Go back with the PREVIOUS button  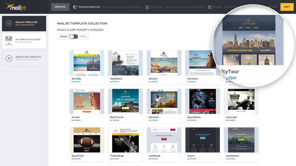coord(60,7)
